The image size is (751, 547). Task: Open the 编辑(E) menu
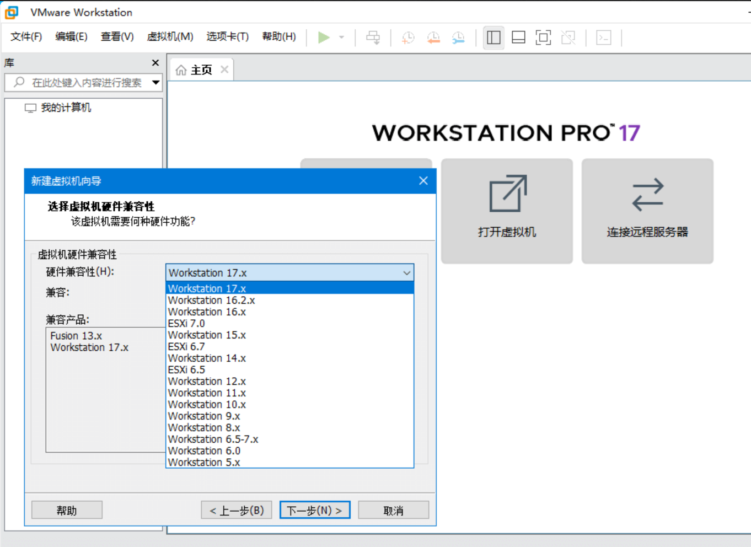pyautogui.click(x=71, y=36)
